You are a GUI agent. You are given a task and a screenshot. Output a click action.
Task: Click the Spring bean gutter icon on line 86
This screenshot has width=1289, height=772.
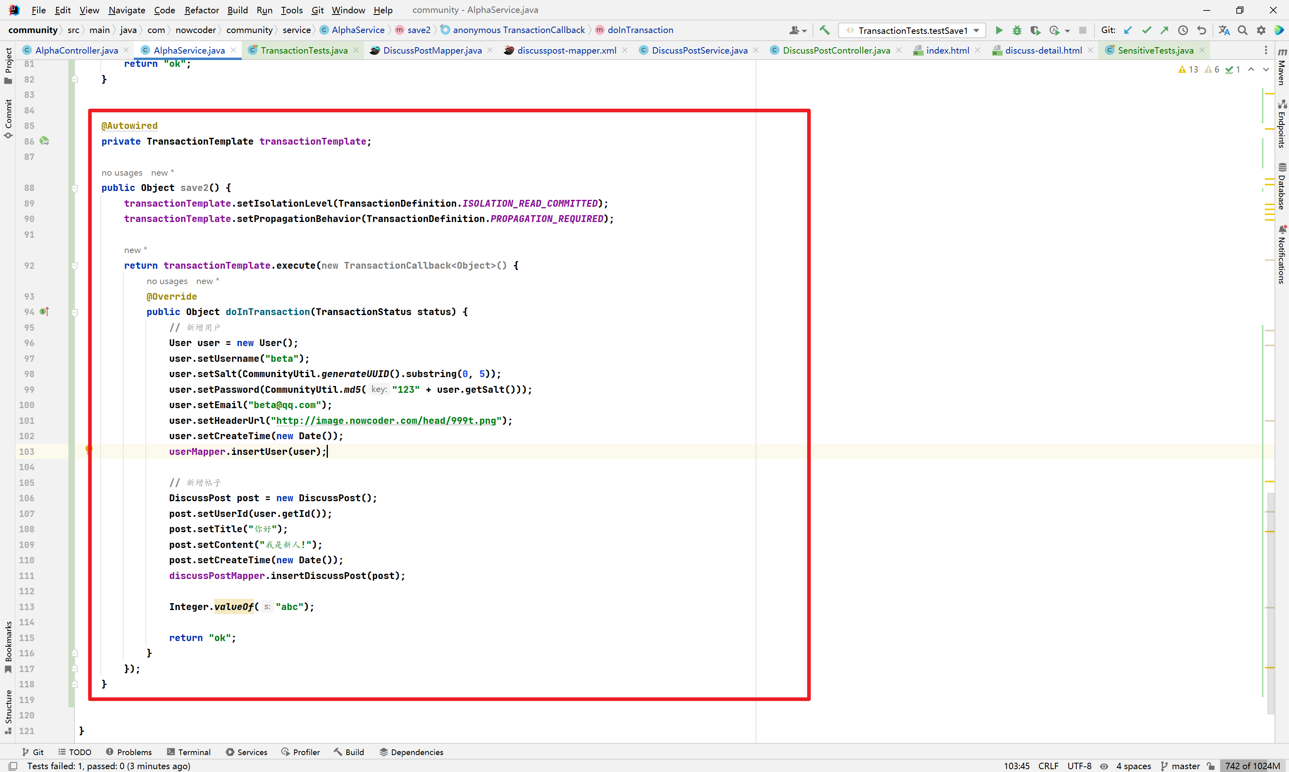pyautogui.click(x=44, y=141)
